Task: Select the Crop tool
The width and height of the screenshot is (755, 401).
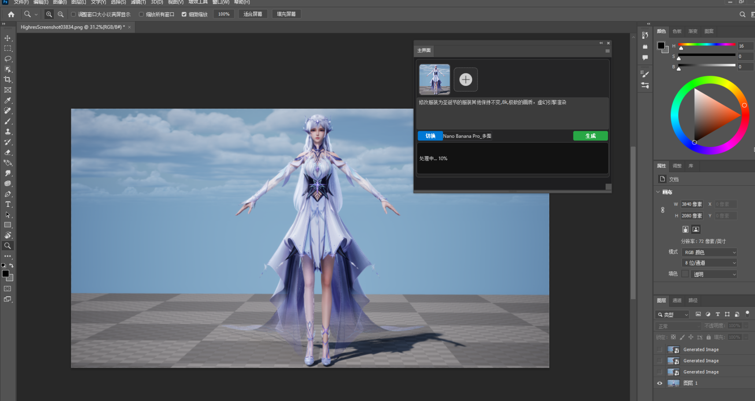Action: pos(7,80)
